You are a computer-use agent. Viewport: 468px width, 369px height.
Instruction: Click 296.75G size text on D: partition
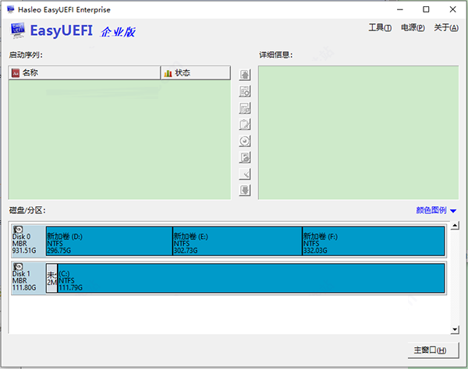point(59,251)
